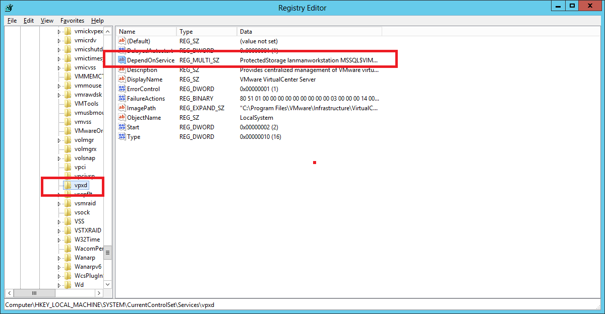Expand the vsmraid key
605x314 pixels.
point(59,203)
